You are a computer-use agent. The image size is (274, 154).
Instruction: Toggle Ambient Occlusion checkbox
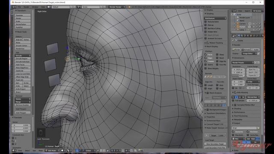click(x=205, y=38)
